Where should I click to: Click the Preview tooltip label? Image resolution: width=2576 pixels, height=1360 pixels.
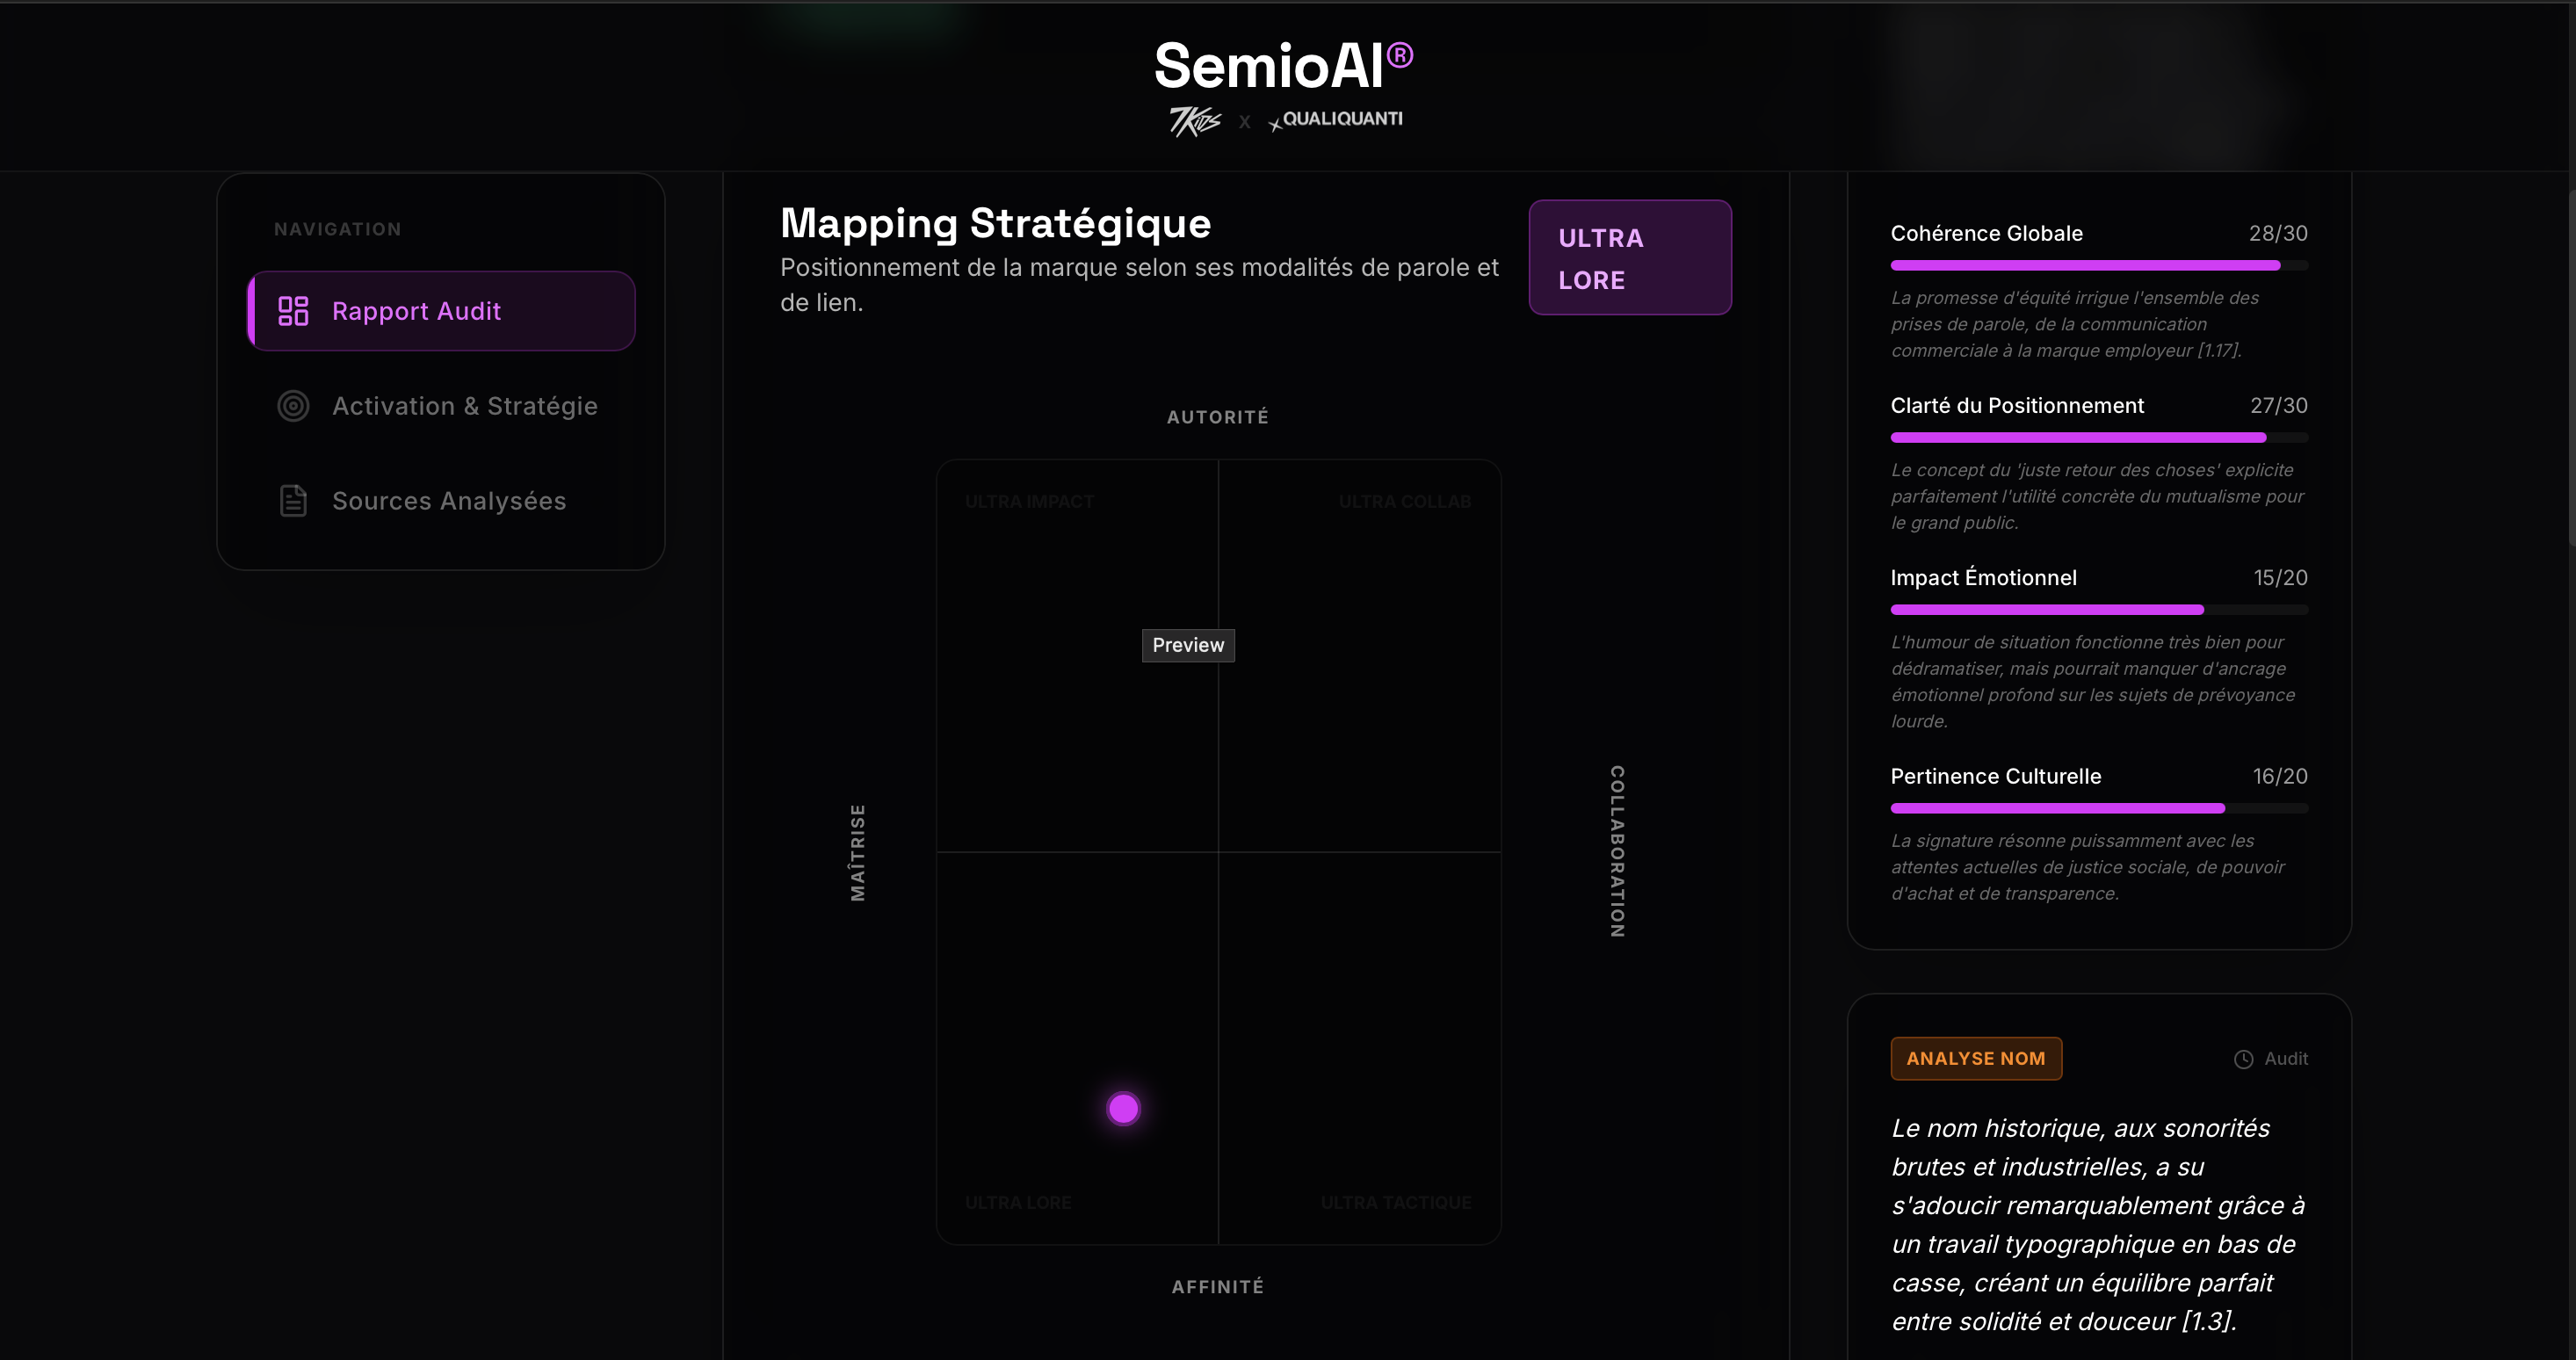coord(1188,645)
